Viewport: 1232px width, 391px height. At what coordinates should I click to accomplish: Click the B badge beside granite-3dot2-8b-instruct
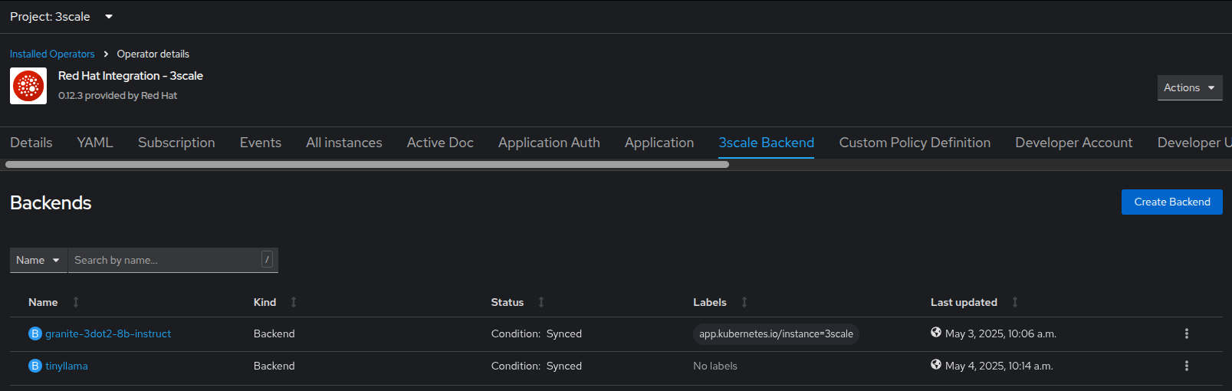coord(34,333)
